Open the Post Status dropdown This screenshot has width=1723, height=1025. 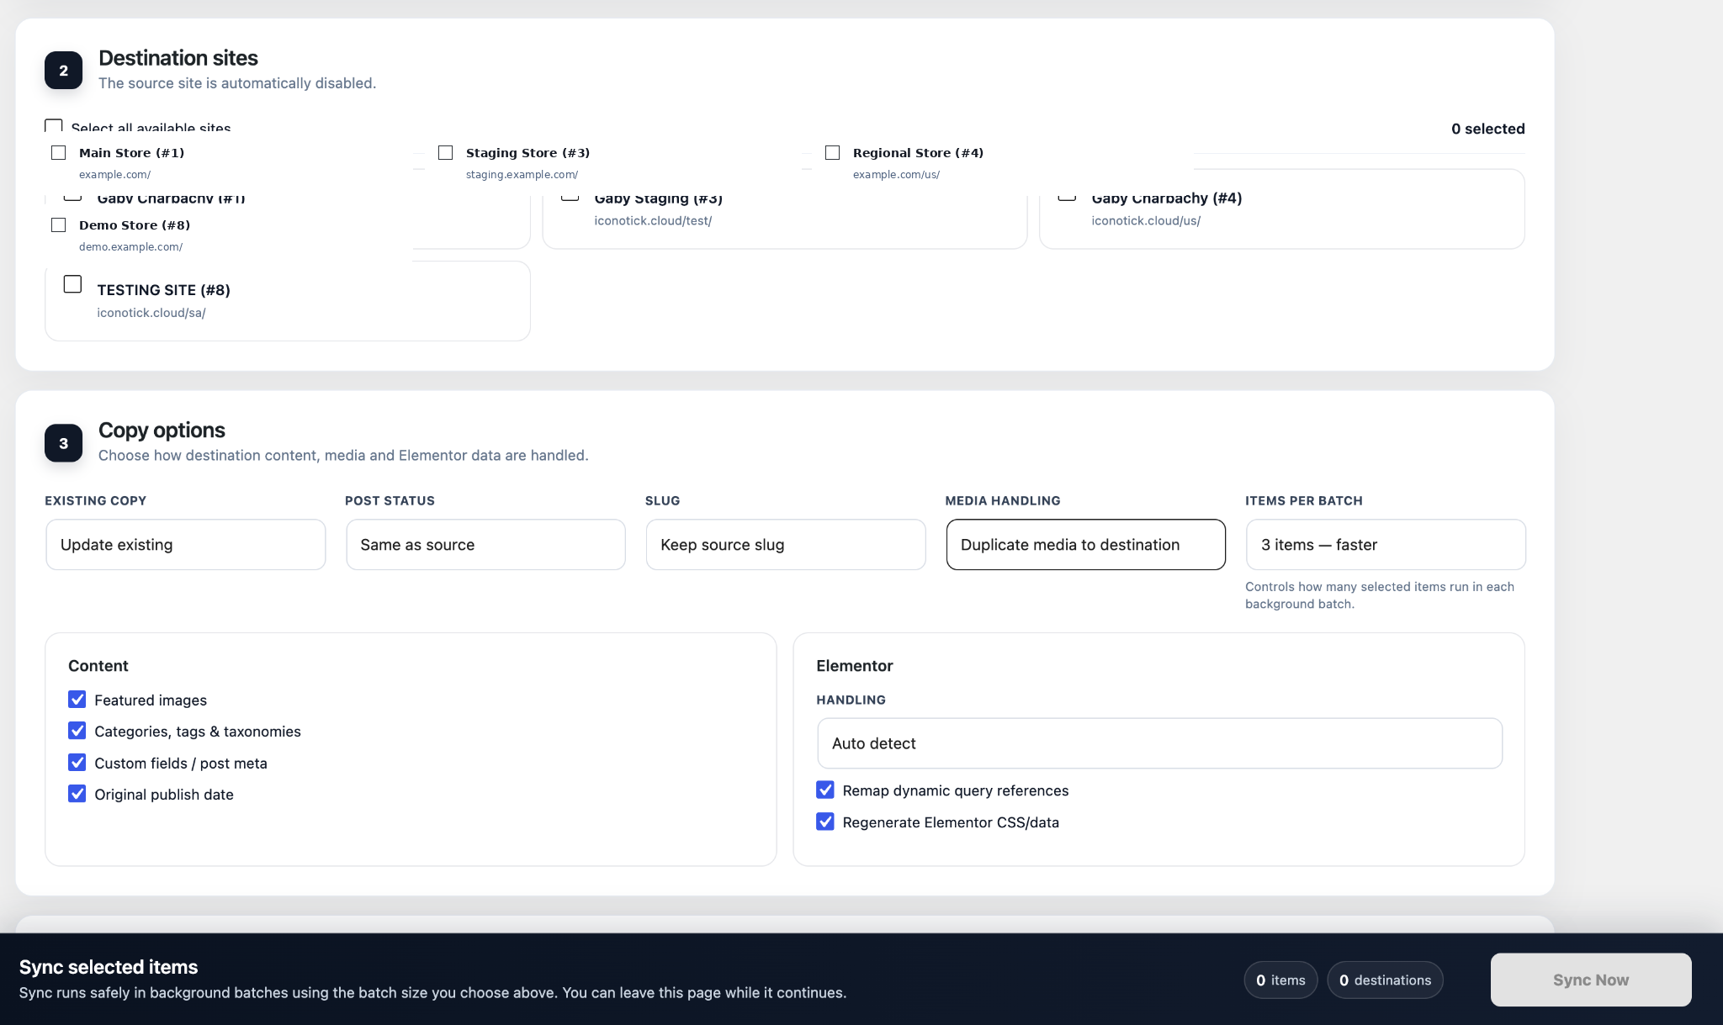coord(485,544)
